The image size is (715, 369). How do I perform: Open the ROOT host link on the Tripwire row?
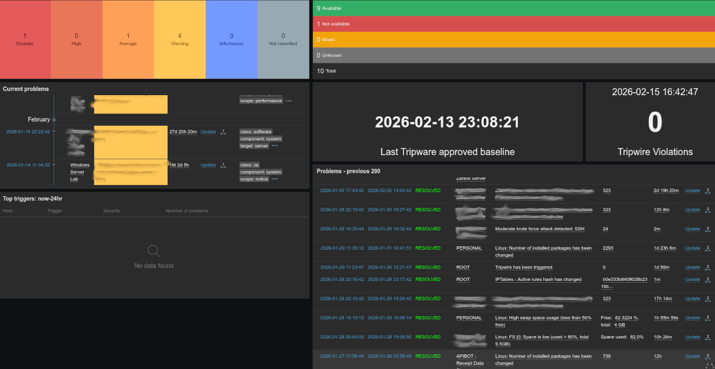tap(463, 267)
